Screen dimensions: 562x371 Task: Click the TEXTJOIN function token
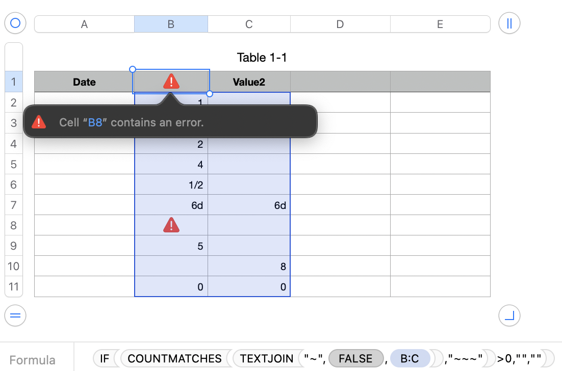click(x=264, y=359)
